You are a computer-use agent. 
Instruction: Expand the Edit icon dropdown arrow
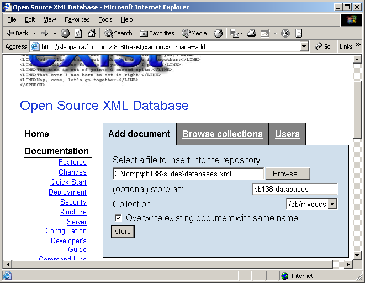[x=276, y=34]
